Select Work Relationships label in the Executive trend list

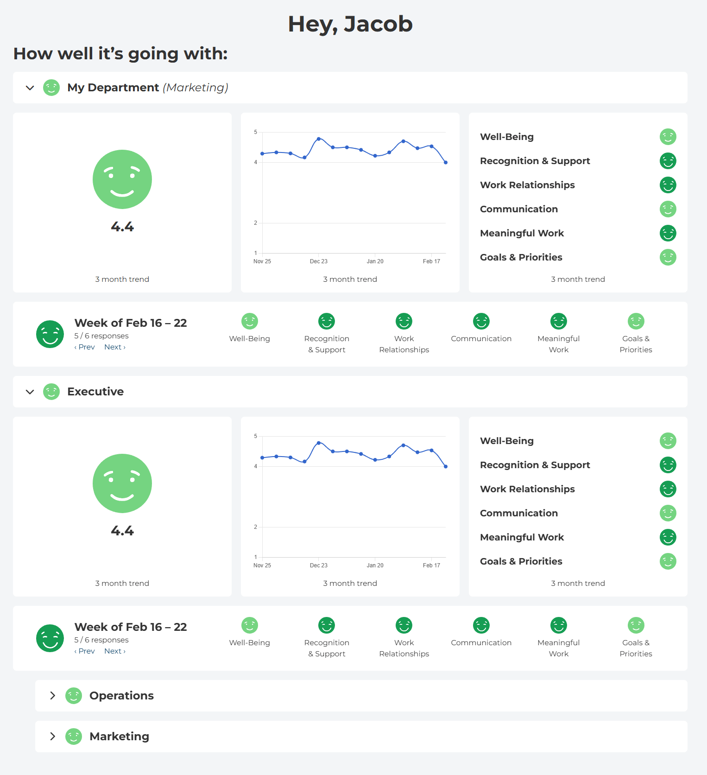pyautogui.click(x=527, y=489)
